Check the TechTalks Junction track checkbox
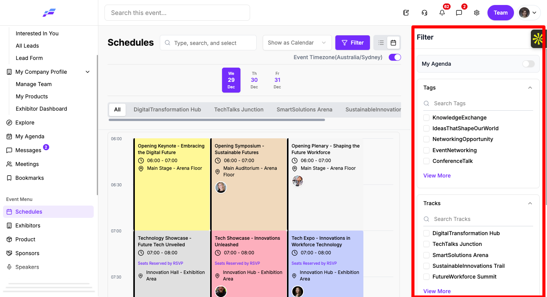The height and width of the screenshot is (297, 547). coord(426,244)
